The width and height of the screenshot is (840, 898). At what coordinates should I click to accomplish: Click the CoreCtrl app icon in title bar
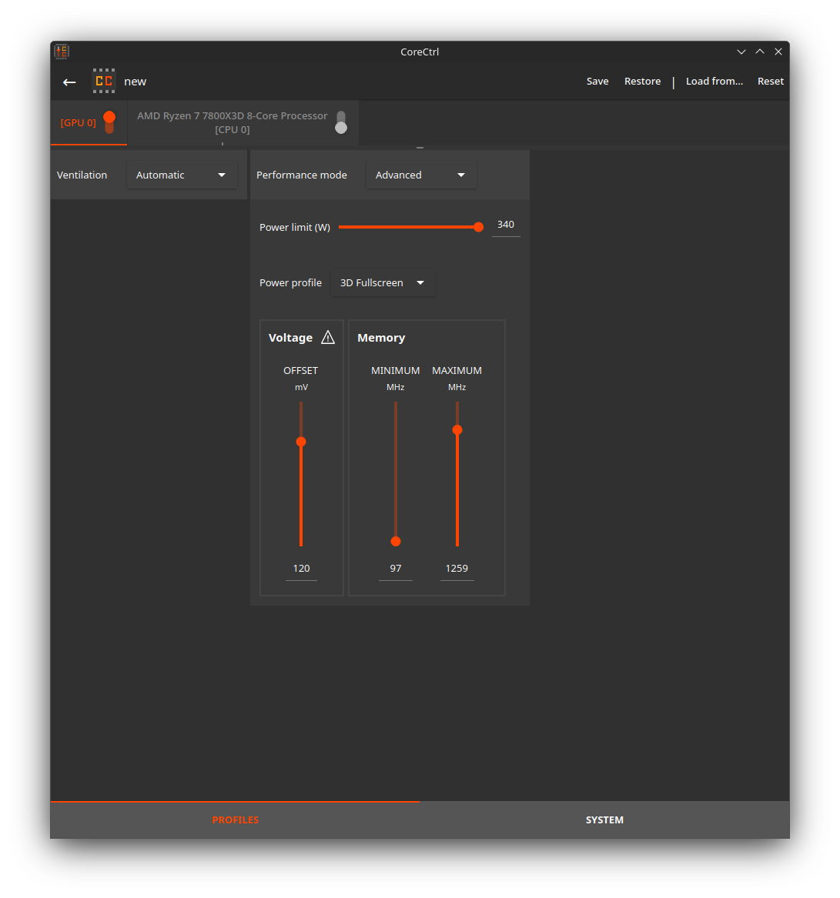62,52
